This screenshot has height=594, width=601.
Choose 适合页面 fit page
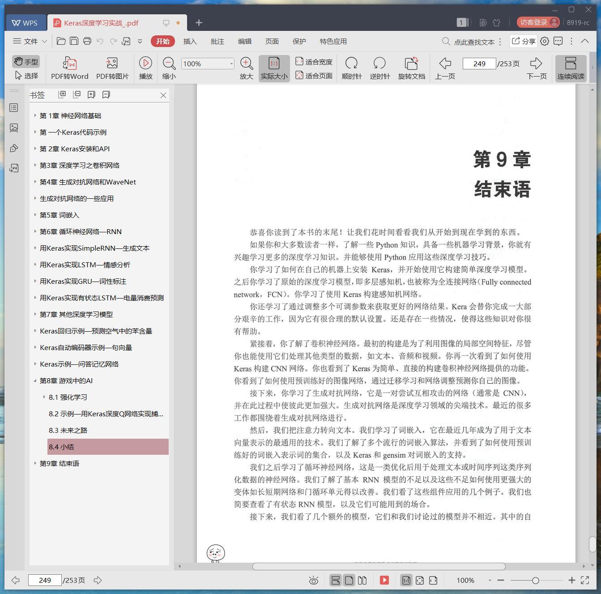coord(314,76)
